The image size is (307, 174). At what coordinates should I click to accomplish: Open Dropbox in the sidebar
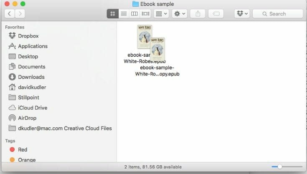click(x=28, y=36)
